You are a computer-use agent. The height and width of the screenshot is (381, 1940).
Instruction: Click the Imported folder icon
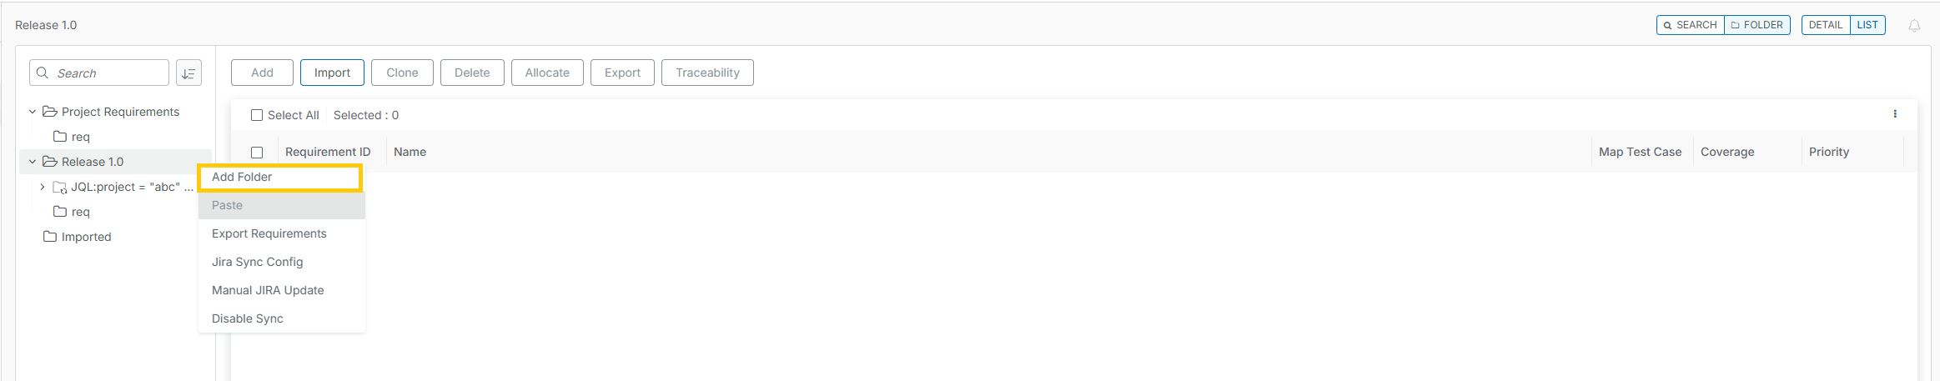pyautogui.click(x=50, y=237)
